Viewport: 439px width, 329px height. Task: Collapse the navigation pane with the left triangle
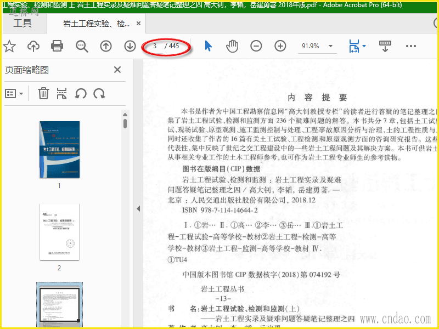pos(138,209)
